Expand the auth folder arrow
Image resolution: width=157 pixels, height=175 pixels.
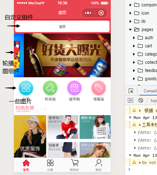click(x=134, y=38)
